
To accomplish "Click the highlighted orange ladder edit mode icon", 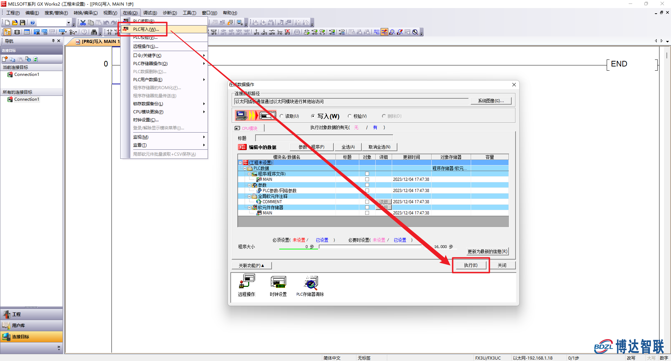I will tap(384, 32).
